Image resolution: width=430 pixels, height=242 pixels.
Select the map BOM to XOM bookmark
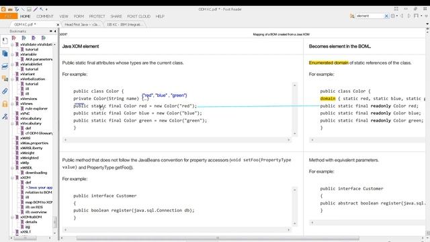(x=39, y=202)
